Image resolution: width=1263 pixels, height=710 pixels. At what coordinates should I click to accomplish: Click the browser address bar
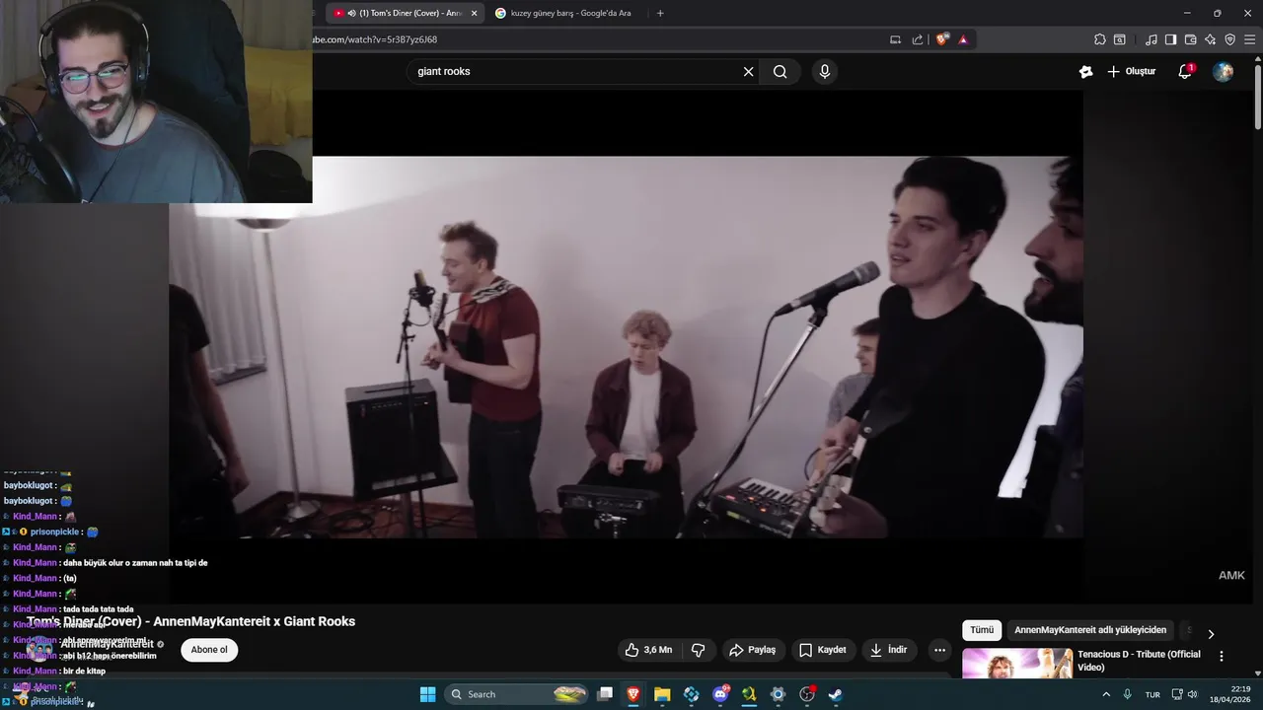tap(592, 39)
